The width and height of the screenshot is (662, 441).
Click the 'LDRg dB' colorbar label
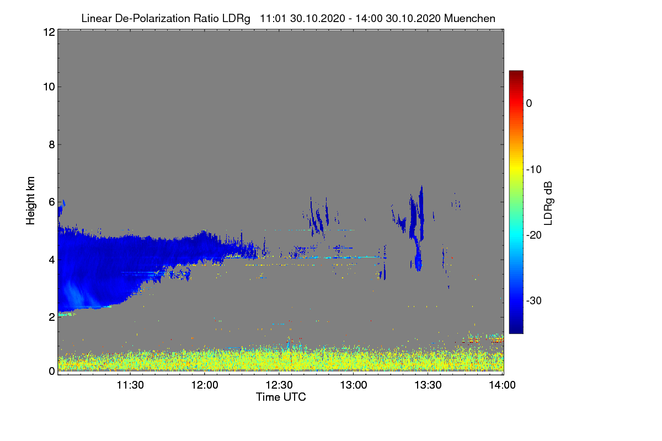[548, 202]
